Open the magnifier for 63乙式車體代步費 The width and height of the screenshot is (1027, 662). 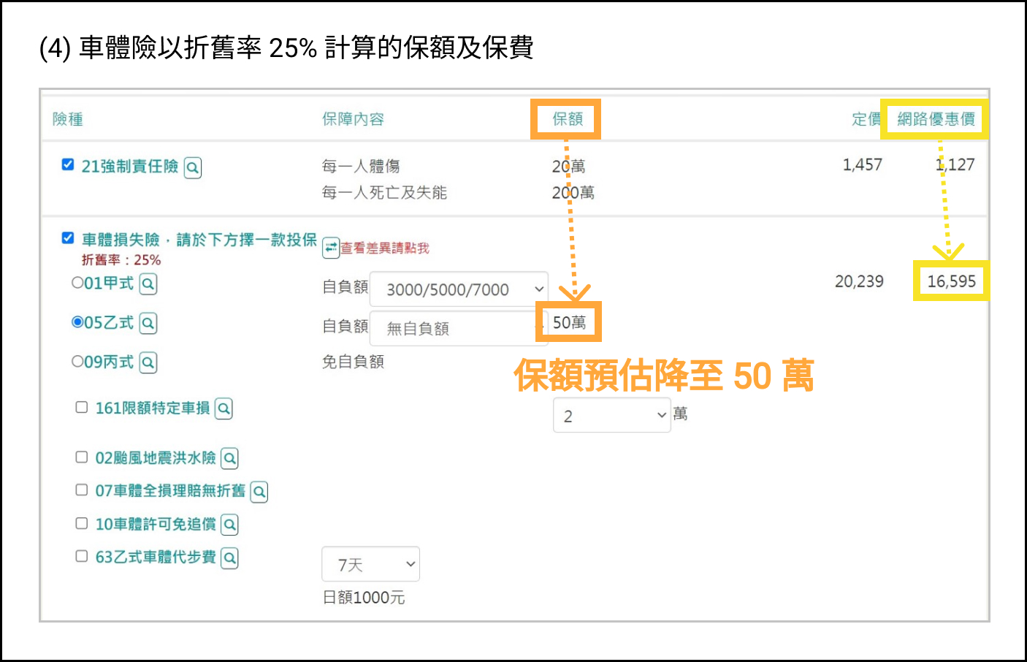click(230, 558)
